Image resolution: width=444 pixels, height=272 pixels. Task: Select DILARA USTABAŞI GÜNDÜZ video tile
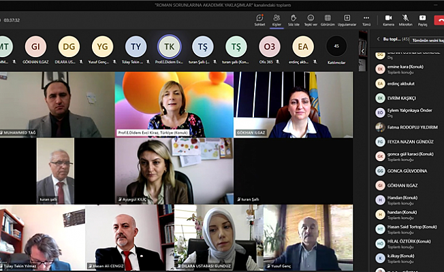(217, 238)
